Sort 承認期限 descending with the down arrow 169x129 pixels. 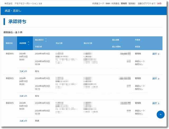[28, 44]
